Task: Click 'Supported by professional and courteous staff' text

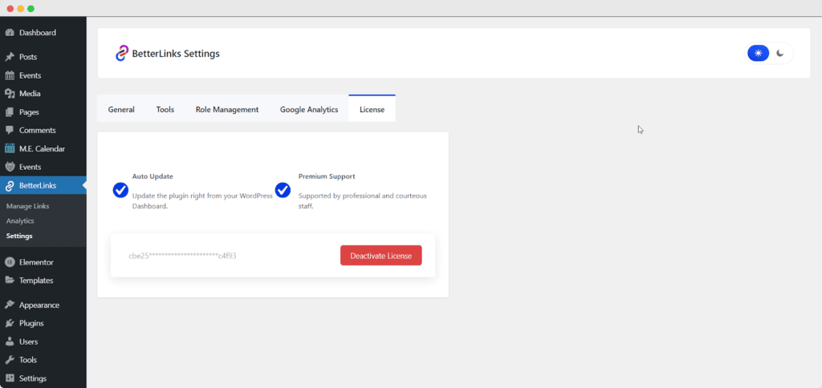Action: pos(363,201)
